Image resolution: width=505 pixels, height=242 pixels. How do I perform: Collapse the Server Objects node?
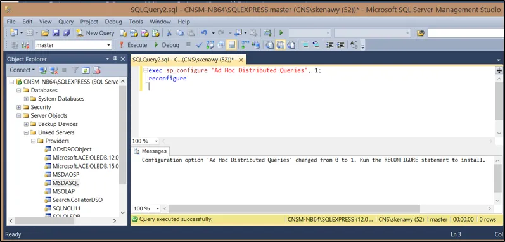[18, 115]
